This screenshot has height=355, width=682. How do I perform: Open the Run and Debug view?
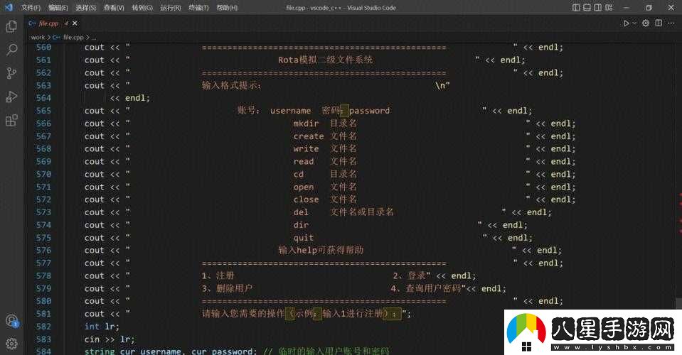click(11, 97)
